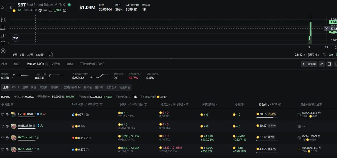Toggle the side panel layout icon

click(329, 64)
